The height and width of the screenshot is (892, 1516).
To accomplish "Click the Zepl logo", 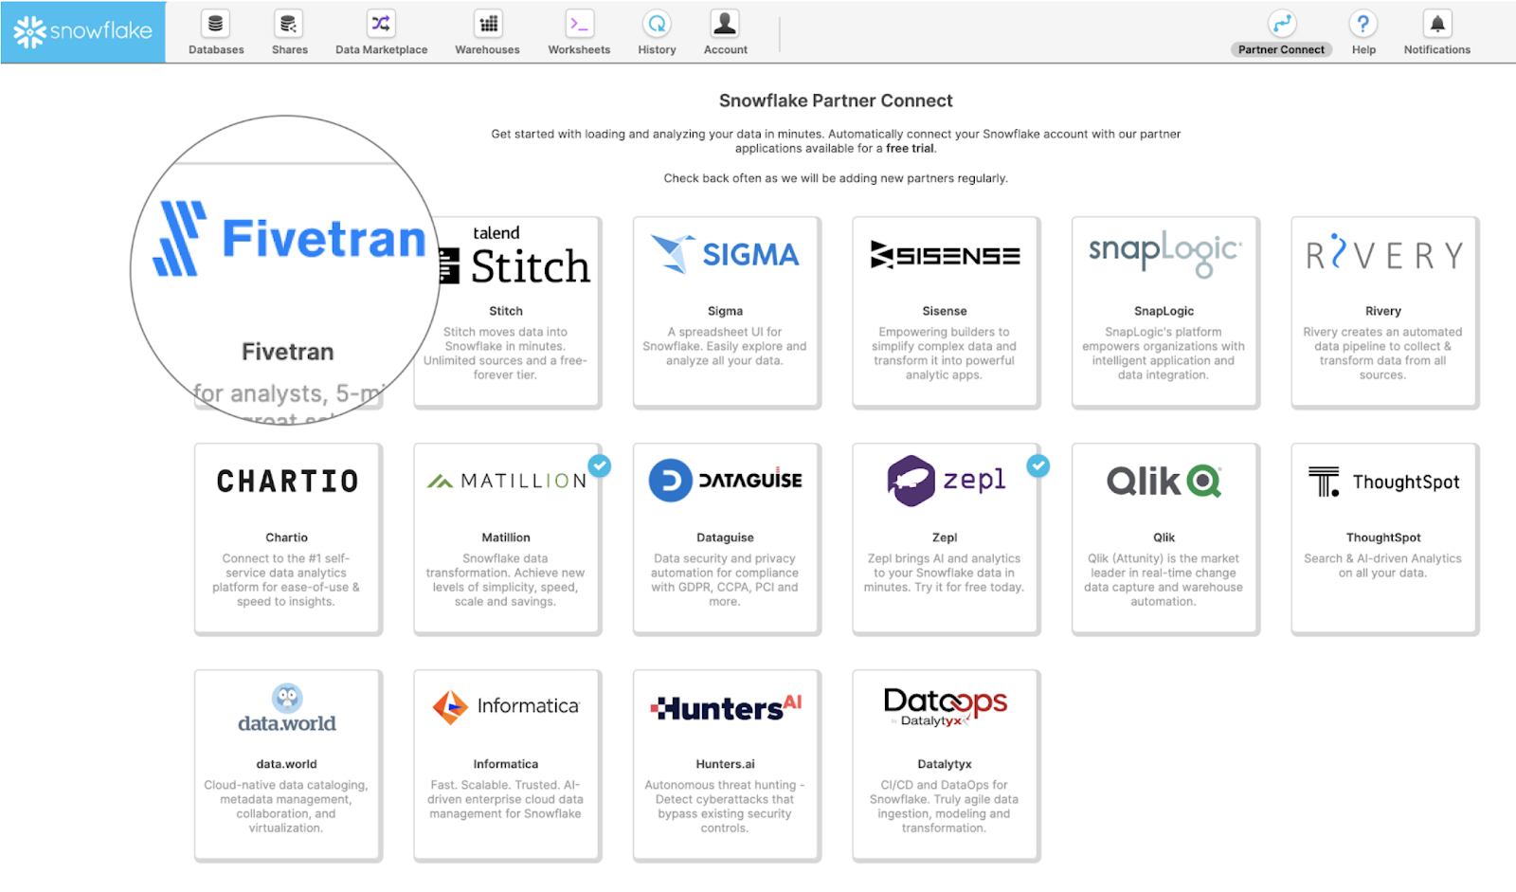I will 947,481.
